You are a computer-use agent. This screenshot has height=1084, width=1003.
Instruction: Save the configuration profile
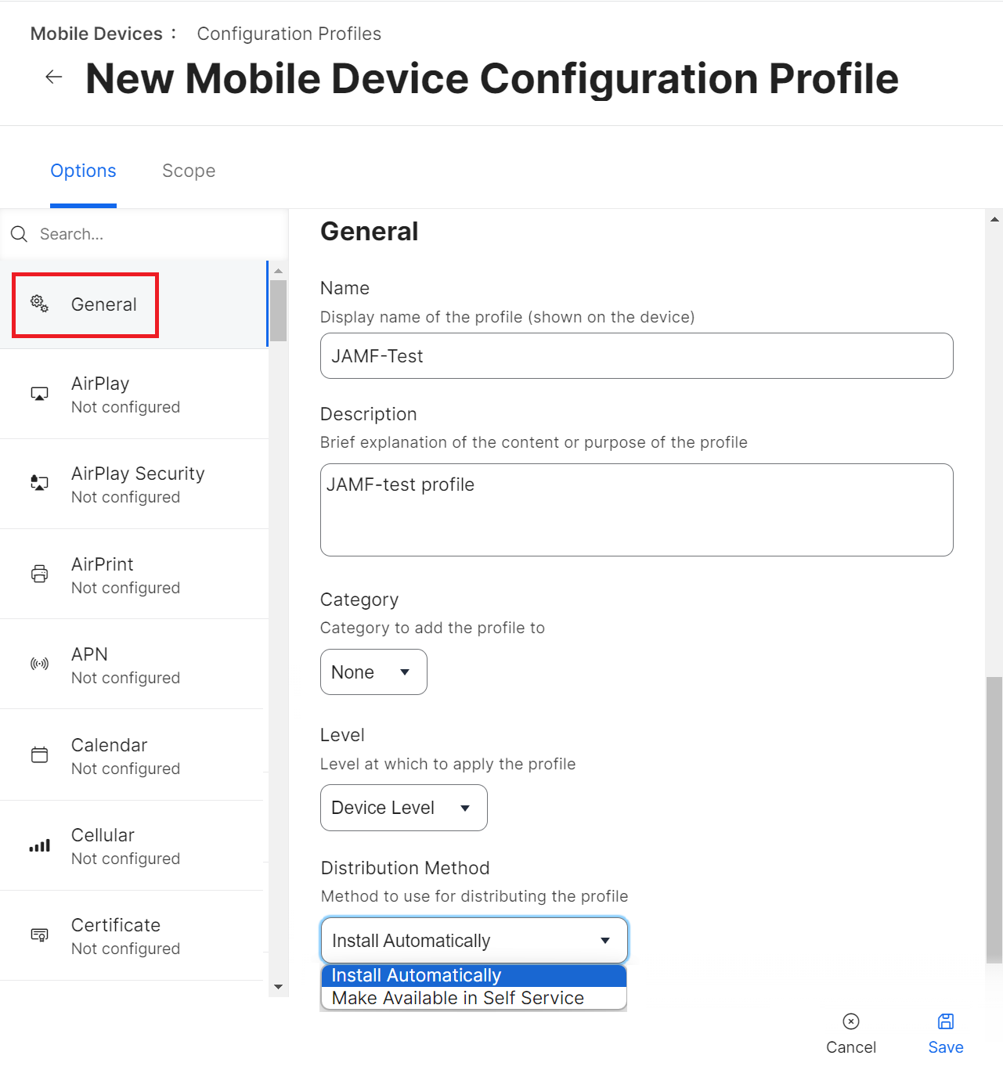946,1033
